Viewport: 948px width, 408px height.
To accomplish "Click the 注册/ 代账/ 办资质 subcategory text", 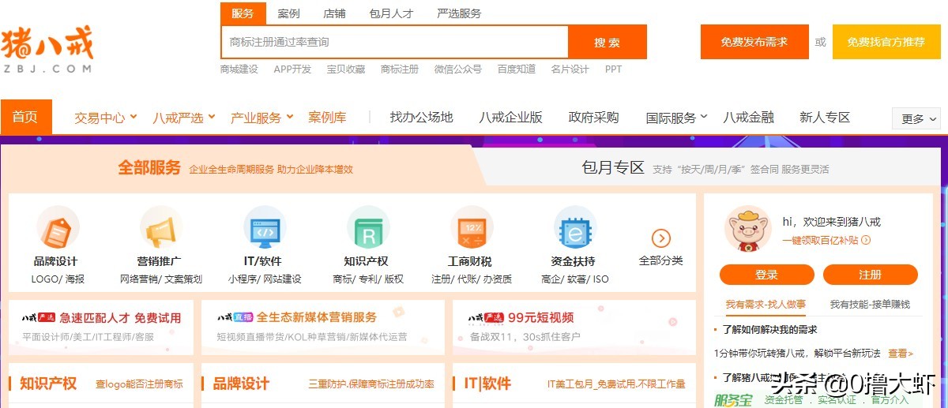I will click(x=472, y=279).
